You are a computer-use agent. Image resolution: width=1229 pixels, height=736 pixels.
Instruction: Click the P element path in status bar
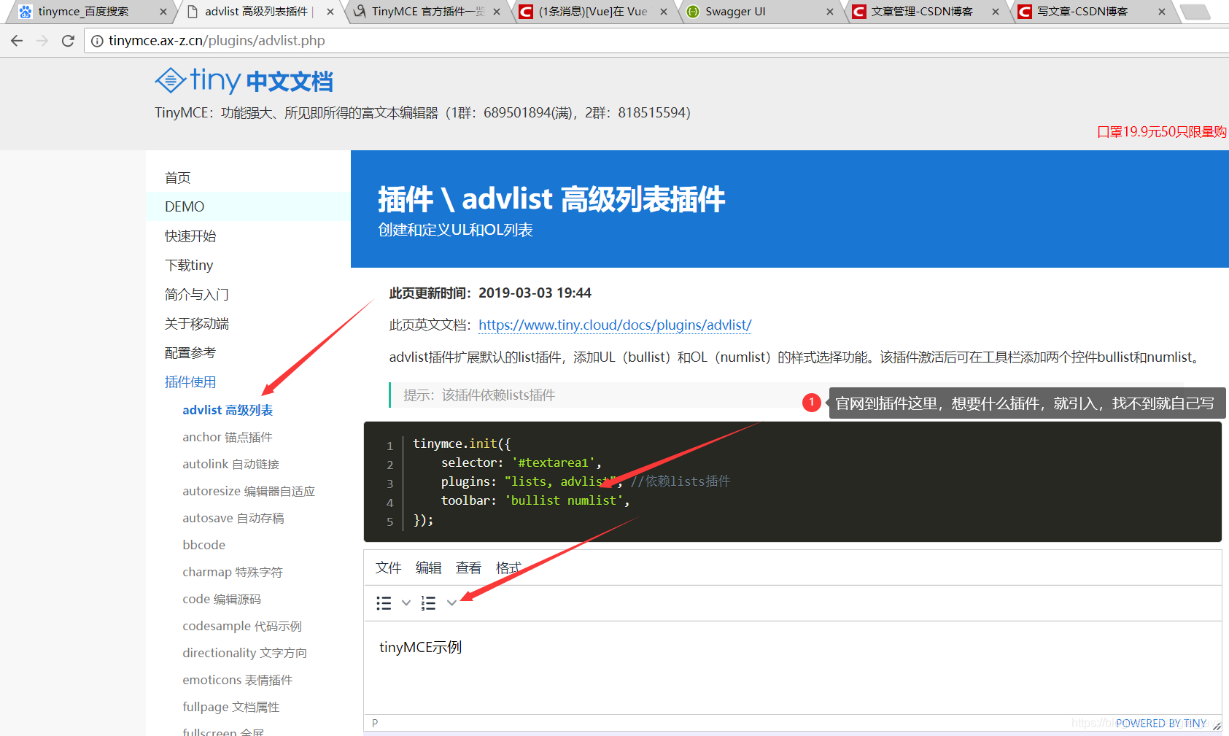pyautogui.click(x=375, y=724)
